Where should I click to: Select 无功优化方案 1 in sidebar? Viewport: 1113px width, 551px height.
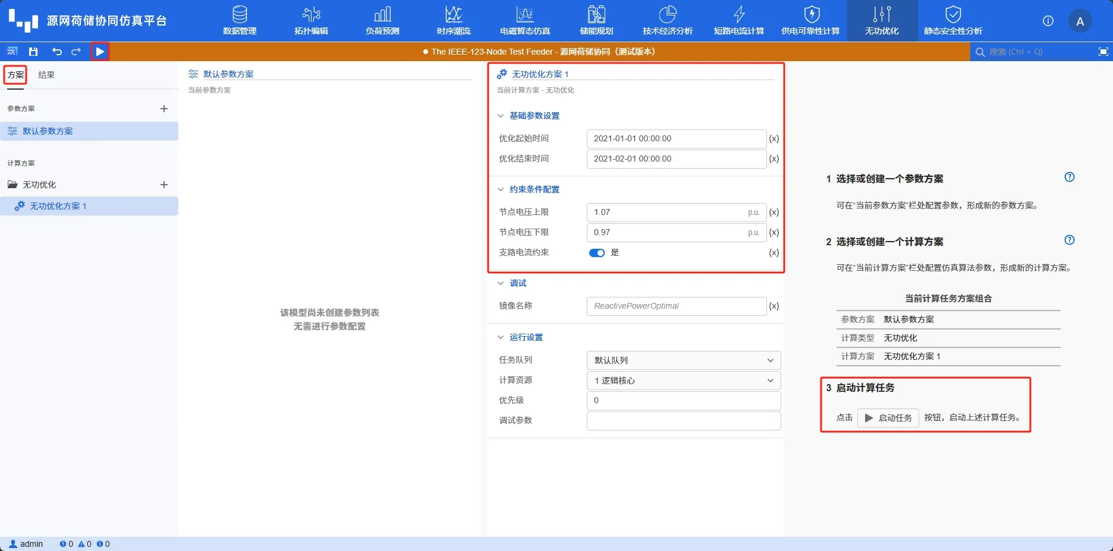(x=89, y=206)
